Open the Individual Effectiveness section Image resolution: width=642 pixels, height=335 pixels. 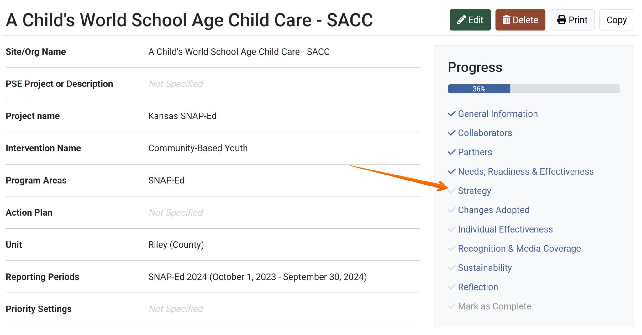click(505, 229)
